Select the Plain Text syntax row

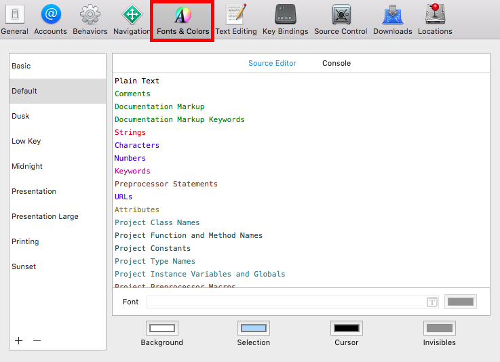coord(301,81)
